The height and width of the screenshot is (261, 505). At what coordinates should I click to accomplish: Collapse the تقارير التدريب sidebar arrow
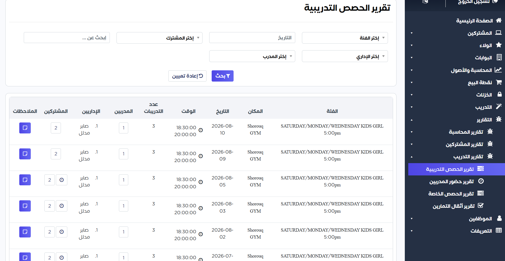[x=411, y=157]
